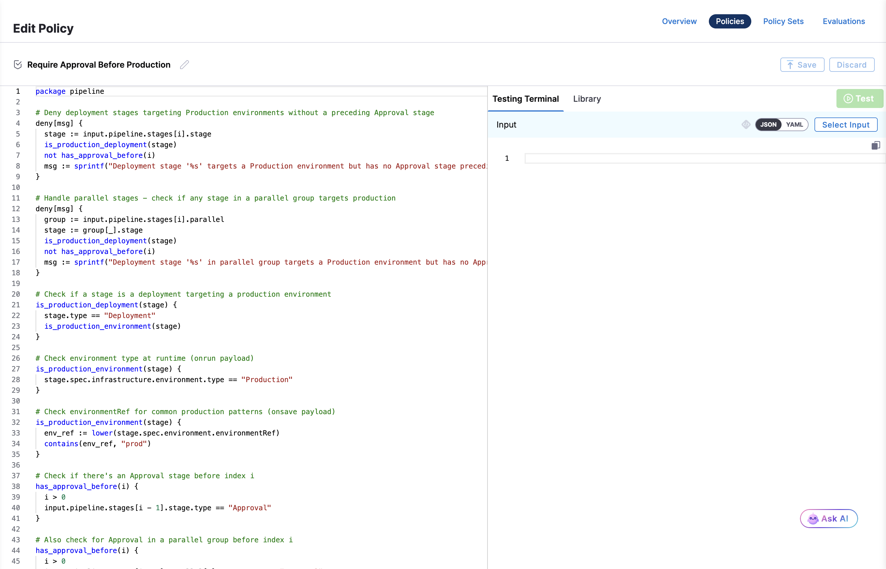Viewport: 886px width, 569px height.
Task: Click the upload arrow icon in Save
Action: (x=790, y=65)
